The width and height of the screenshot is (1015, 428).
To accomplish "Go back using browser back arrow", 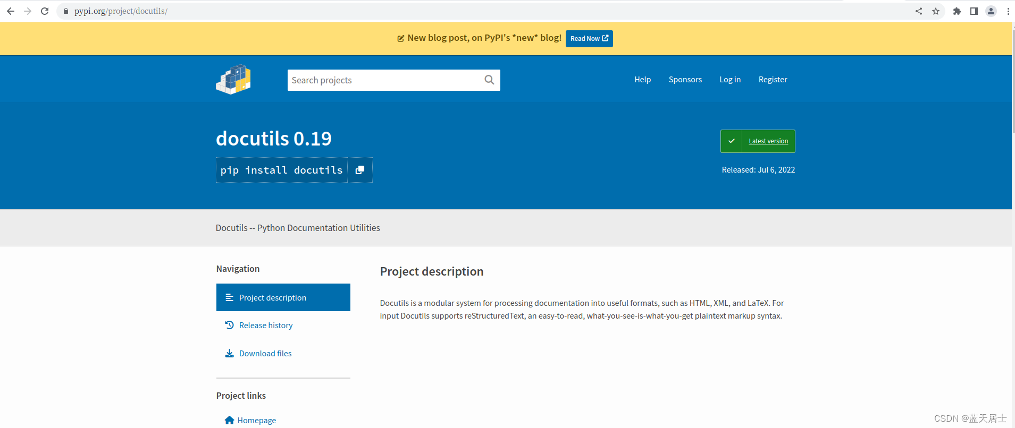I will [x=11, y=11].
